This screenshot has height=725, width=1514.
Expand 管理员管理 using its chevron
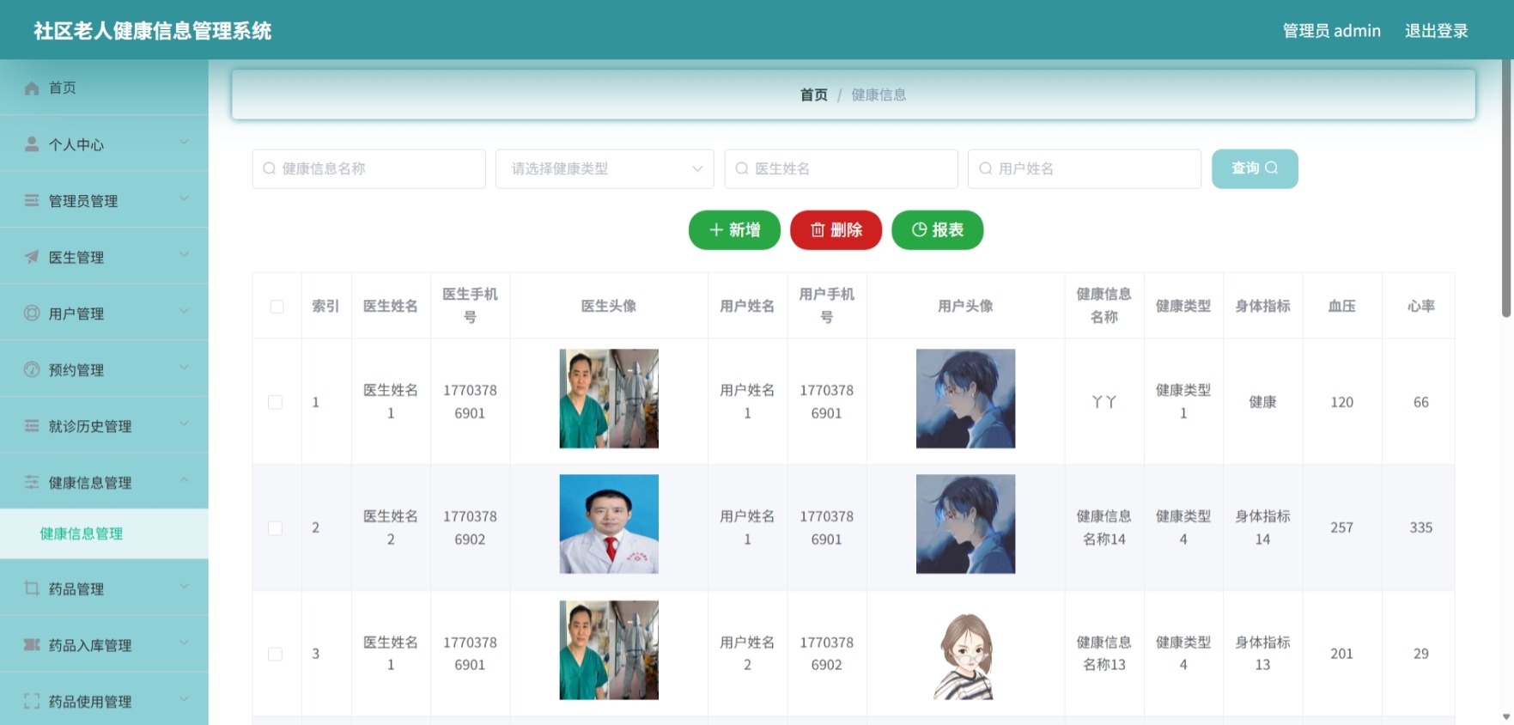point(184,199)
